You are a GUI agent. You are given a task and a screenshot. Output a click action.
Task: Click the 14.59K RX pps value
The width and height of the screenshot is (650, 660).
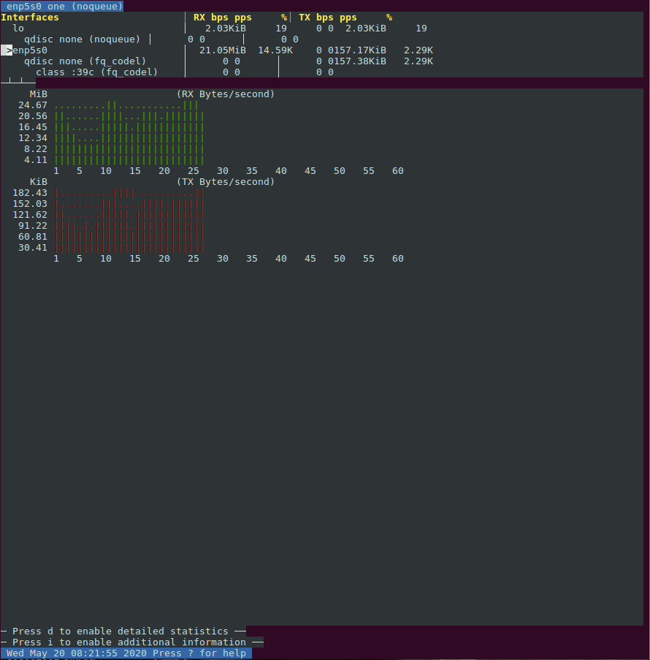click(275, 50)
